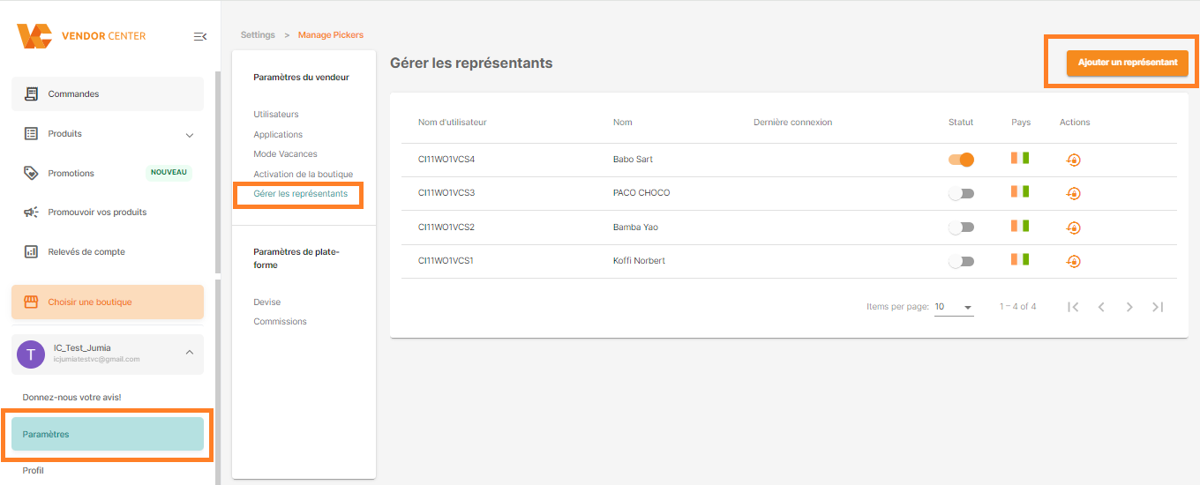Disable the status toggle for Babo Sart

pos(961,160)
